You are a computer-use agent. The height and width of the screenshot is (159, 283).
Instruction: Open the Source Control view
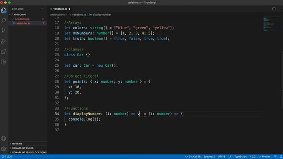point(4,31)
